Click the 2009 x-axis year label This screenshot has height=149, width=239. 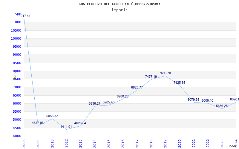(38, 144)
